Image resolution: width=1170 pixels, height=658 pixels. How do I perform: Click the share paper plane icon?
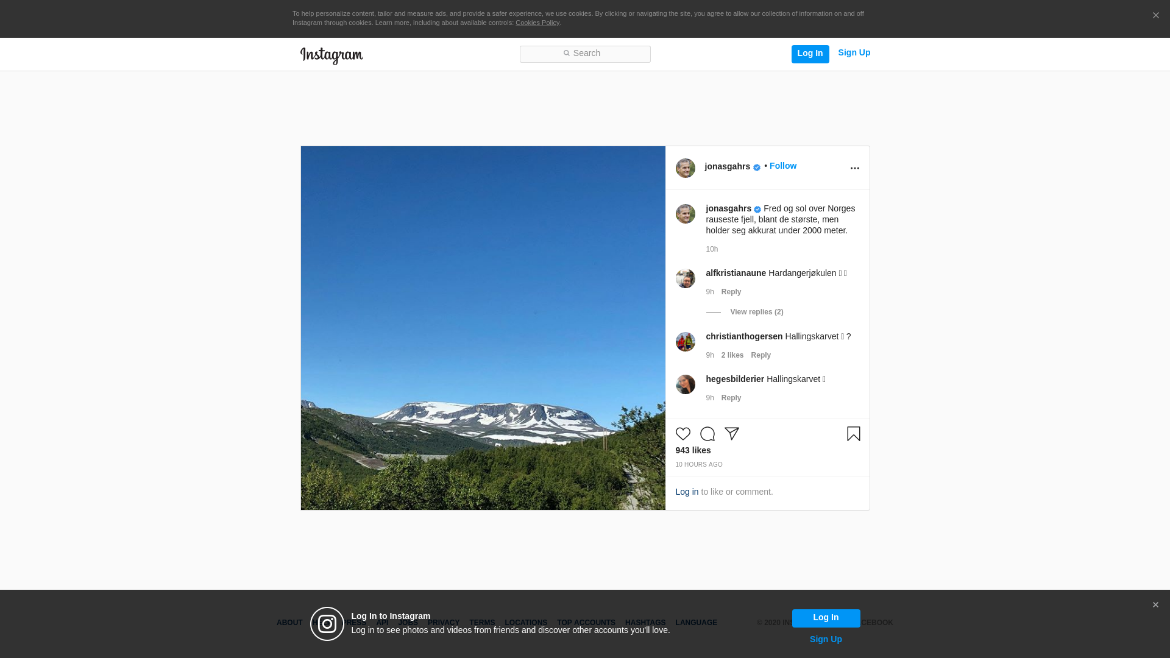[x=731, y=434]
